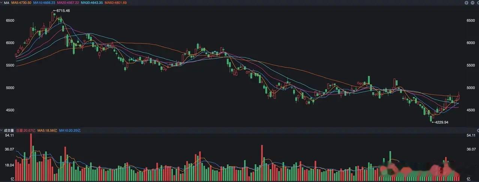
Task: Click right axis label 5000
Action: [470, 88]
